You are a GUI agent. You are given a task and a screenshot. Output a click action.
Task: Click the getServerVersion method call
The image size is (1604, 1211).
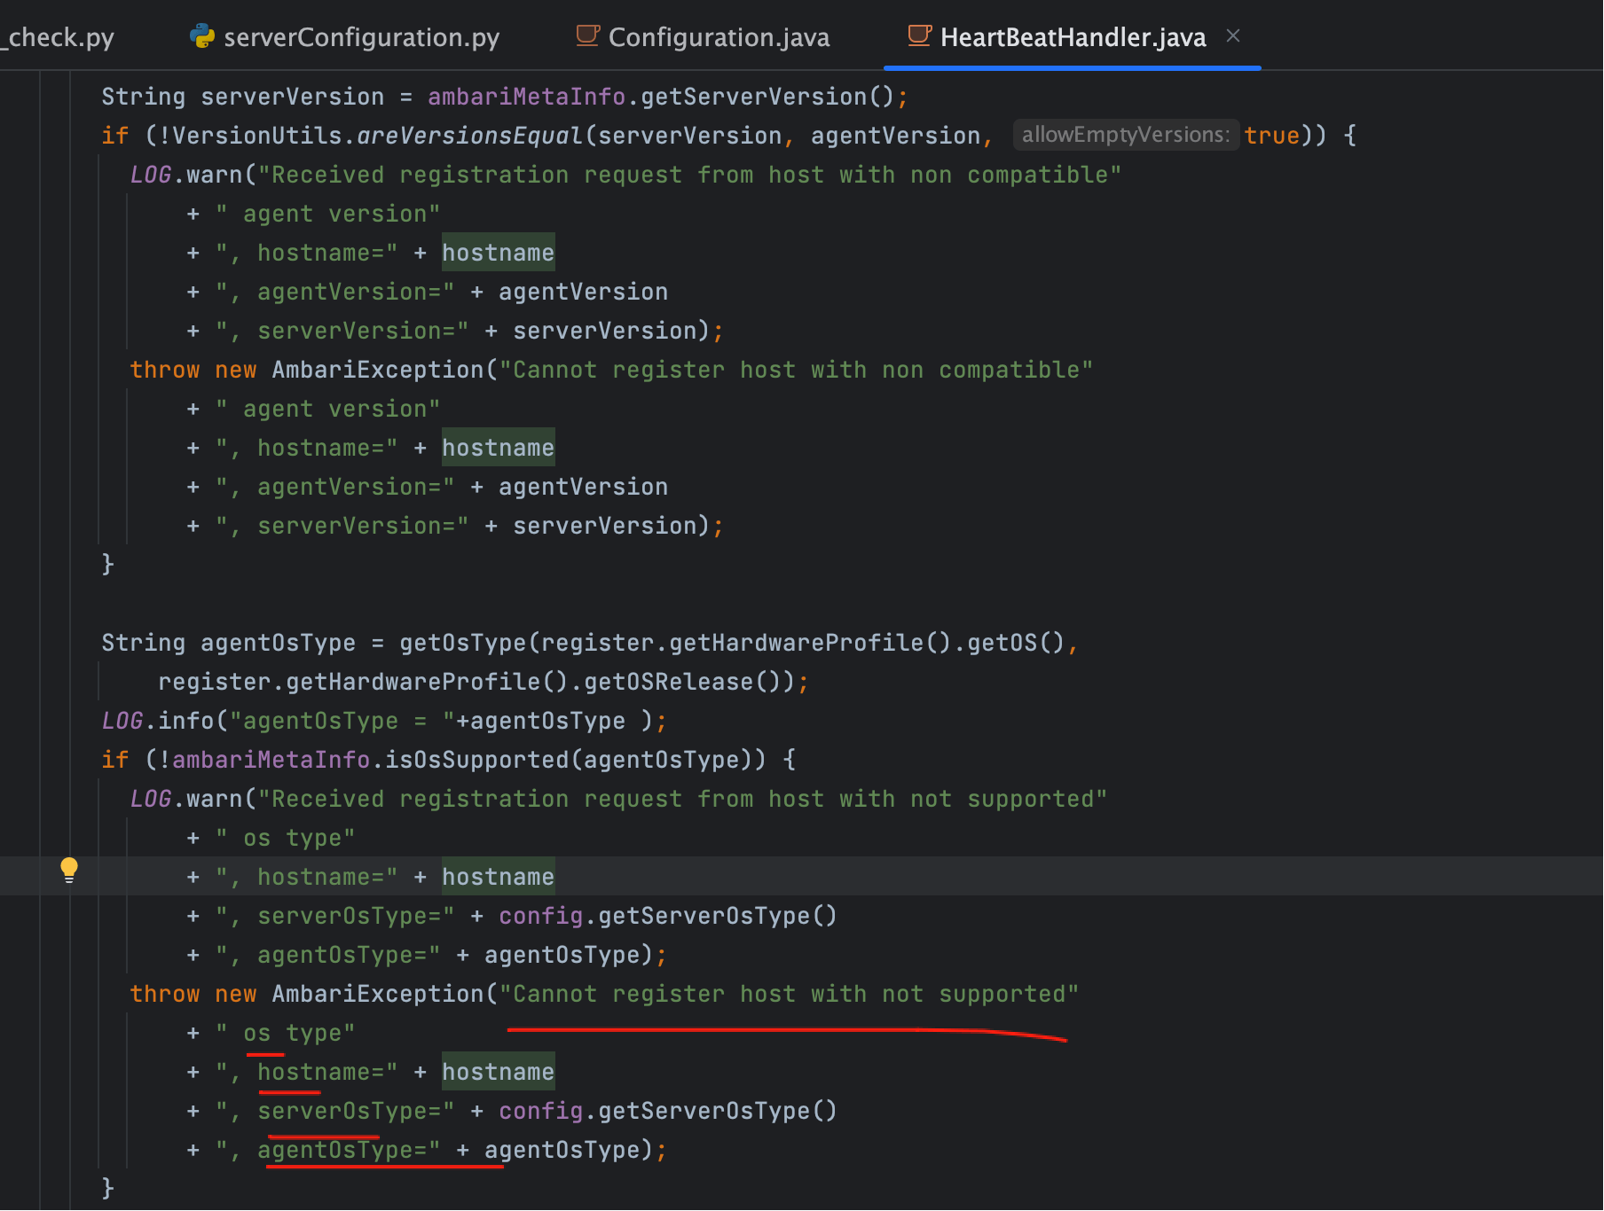point(753,97)
